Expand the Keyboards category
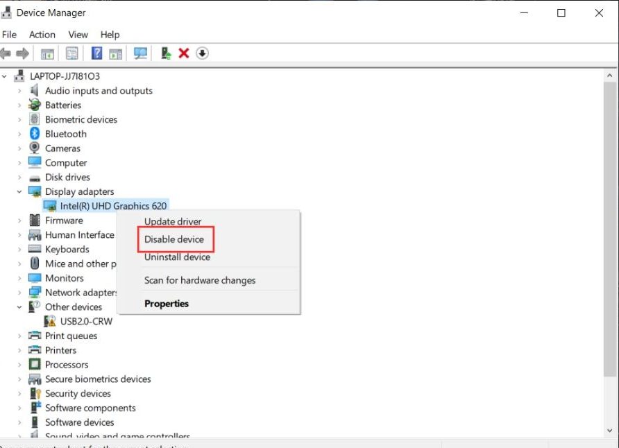Image resolution: width=619 pixels, height=448 pixels. (19, 249)
